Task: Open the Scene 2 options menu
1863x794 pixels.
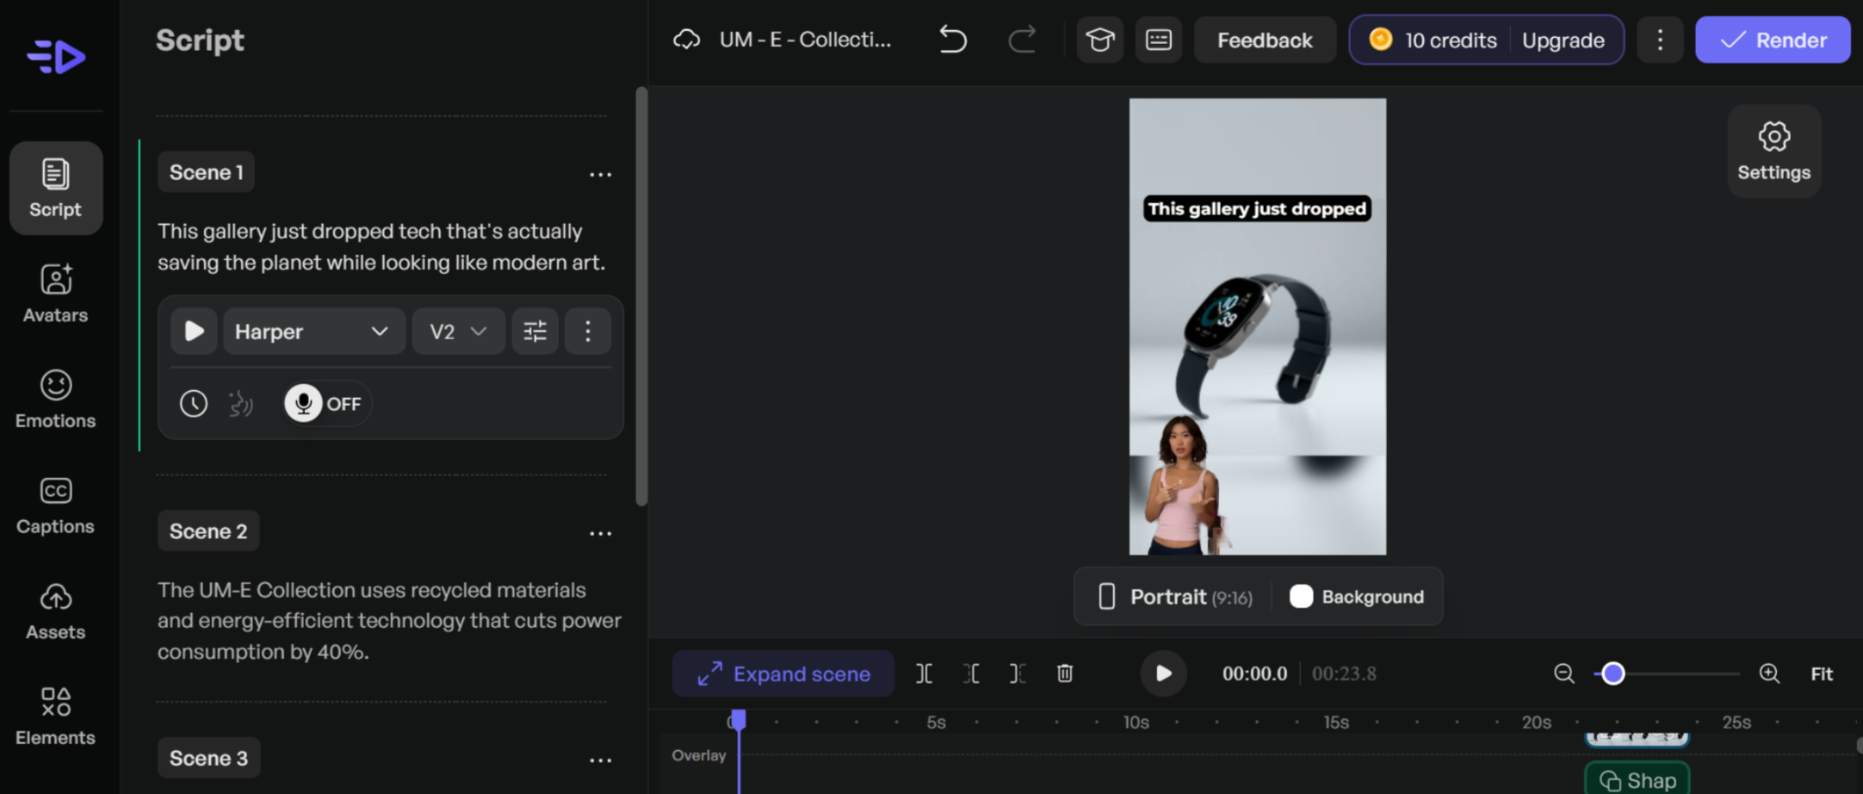Action: [600, 533]
